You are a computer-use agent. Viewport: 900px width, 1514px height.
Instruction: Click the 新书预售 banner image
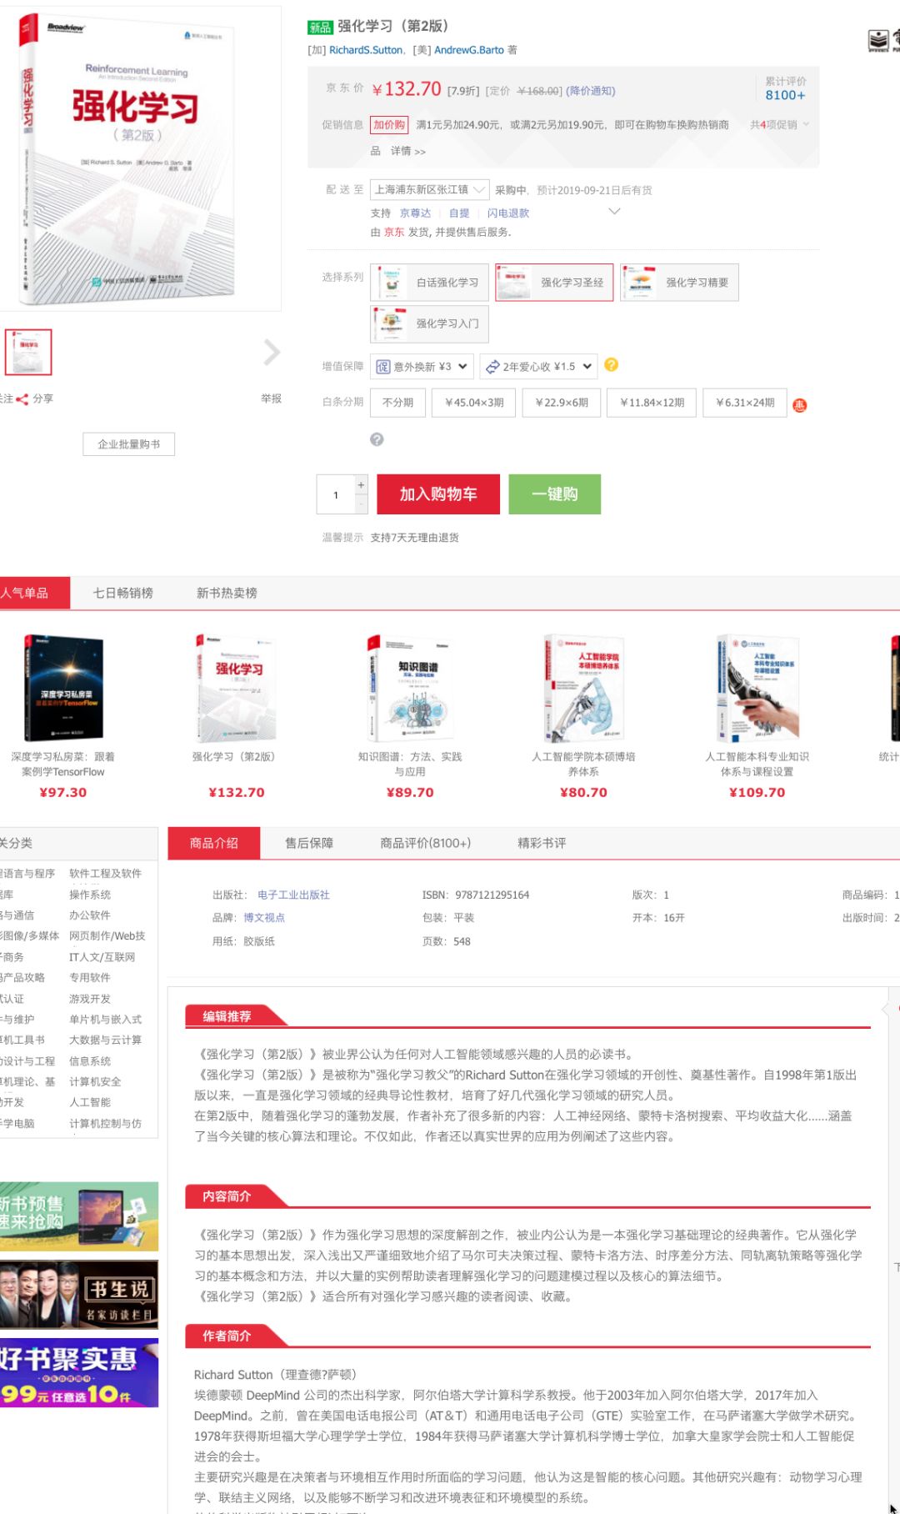pos(79,1216)
